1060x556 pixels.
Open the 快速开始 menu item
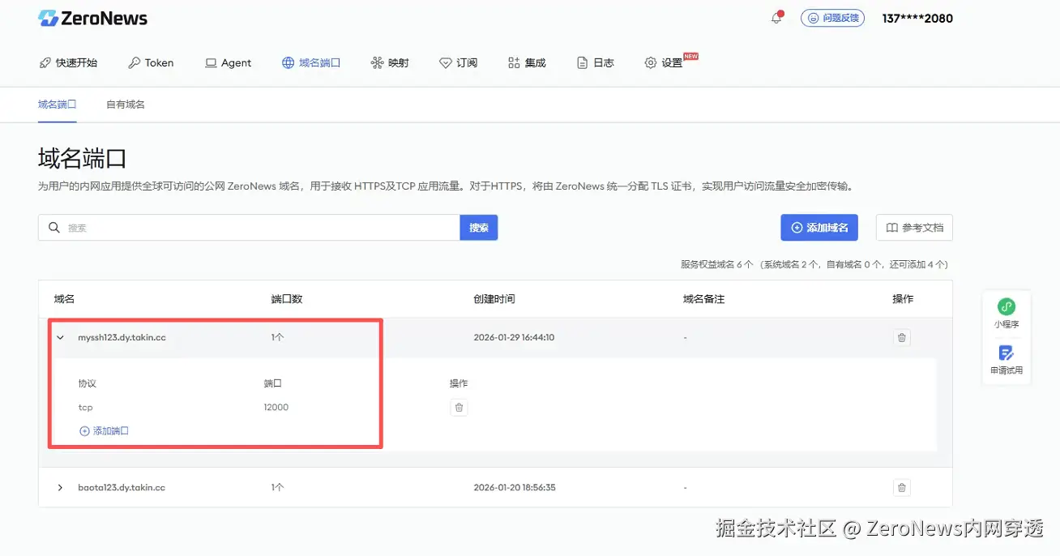click(x=68, y=62)
